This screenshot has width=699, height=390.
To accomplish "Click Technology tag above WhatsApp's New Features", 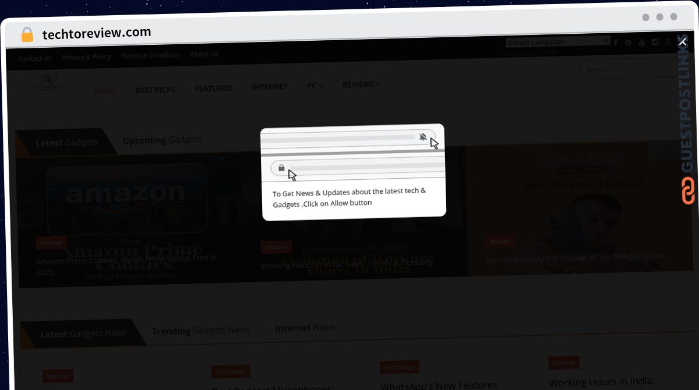I will click(x=400, y=367).
